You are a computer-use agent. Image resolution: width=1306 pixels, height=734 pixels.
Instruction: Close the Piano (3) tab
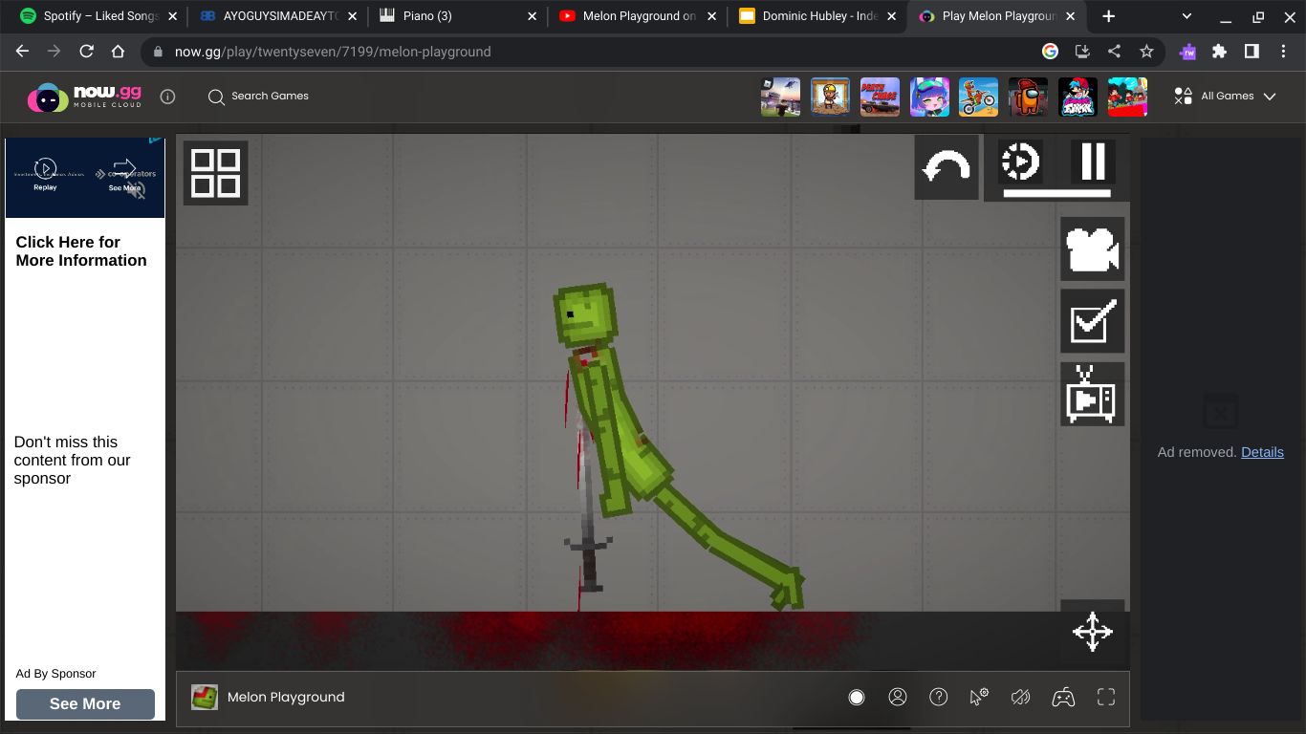pyautogui.click(x=533, y=16)
